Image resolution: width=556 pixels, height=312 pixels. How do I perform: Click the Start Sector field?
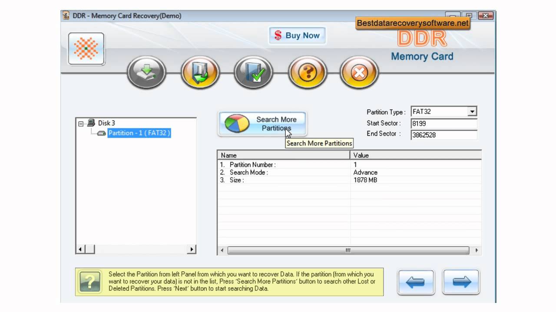tap(444, 123)
